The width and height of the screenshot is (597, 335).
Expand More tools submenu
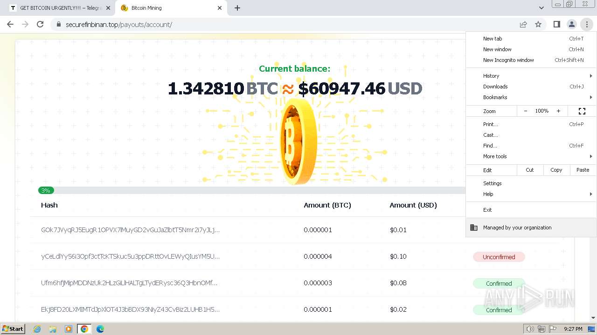[531, 156]
